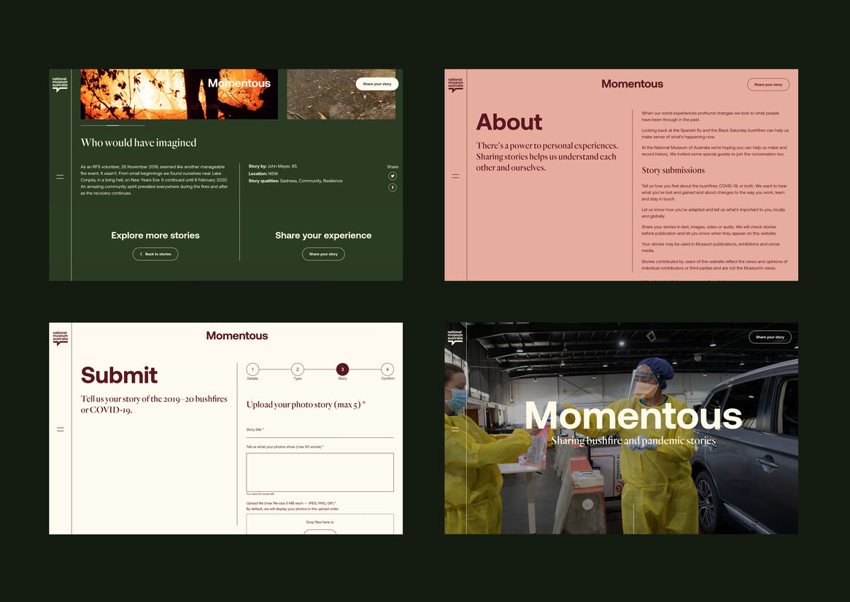850x602 pixels.
Task: Select active step 3 Story
Action: coord(342,370)
